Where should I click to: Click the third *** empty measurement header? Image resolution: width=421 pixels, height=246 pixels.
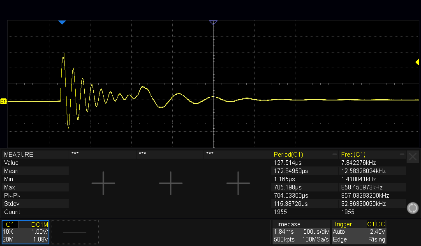210,154
